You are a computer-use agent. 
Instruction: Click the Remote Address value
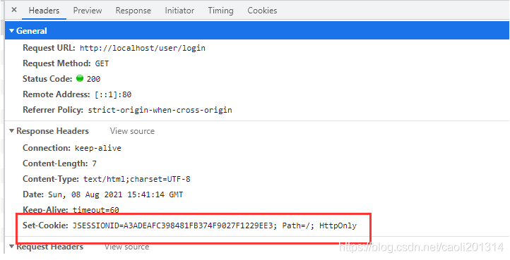(x=113, y=95)
